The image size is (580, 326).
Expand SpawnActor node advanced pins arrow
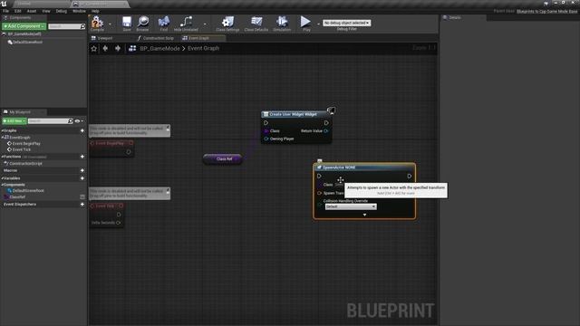tap(364, 215)
